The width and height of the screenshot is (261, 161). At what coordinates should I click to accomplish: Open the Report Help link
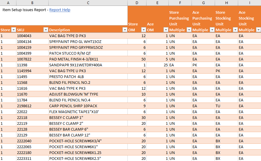pyautogui.click(x=60, y=10)
